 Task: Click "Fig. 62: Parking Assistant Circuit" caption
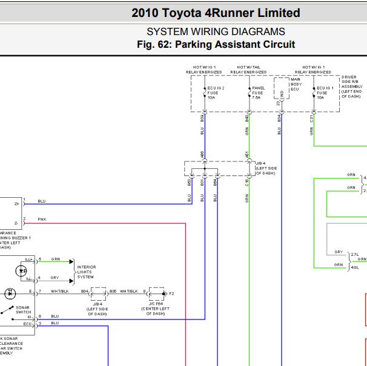click(x=216, y=44)
